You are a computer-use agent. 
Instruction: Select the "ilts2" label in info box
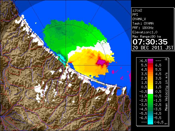point(137,10)
